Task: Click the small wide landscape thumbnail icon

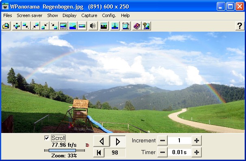Action: [82, 26]
